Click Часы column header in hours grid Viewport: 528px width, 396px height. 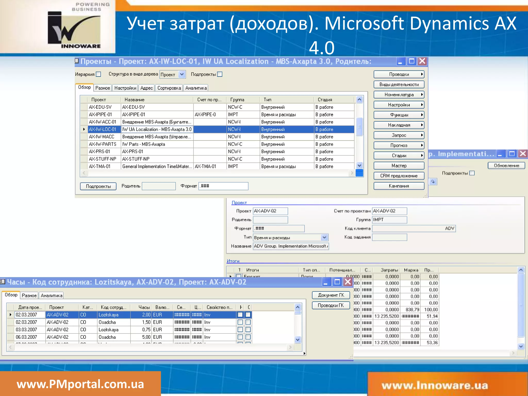pyautogui.click(x=141, y=307)
